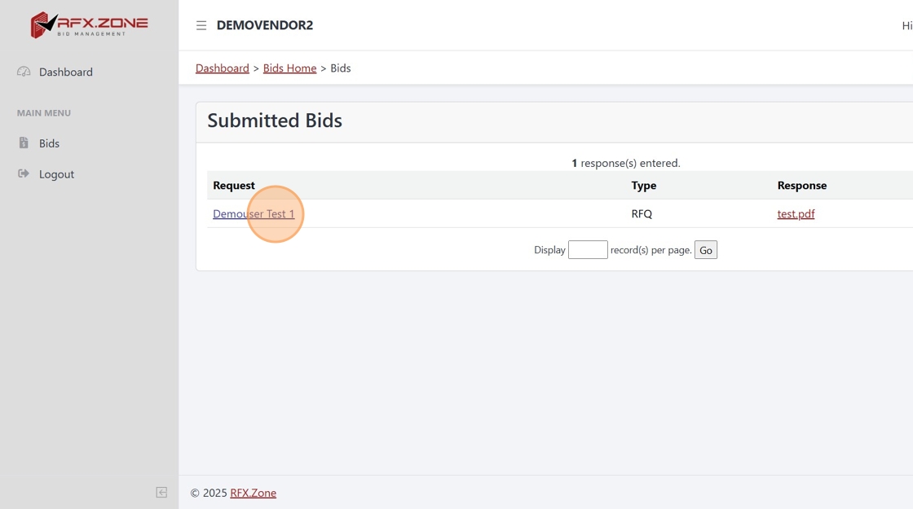The height and width of the screenshot is (509, 913).
Task: Click the Bids document icon in sidebar
Action: tap(24, 143)
